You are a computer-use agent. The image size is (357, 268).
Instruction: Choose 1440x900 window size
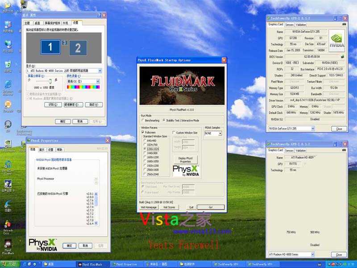150,153
